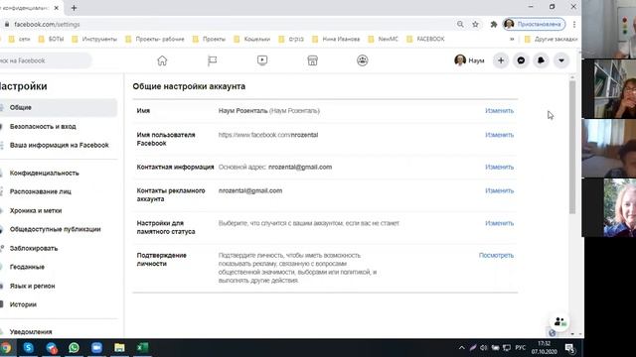Click Посмотреть for Подтверждение личности
Screen dimensions: 636x357
coord(496,256)
